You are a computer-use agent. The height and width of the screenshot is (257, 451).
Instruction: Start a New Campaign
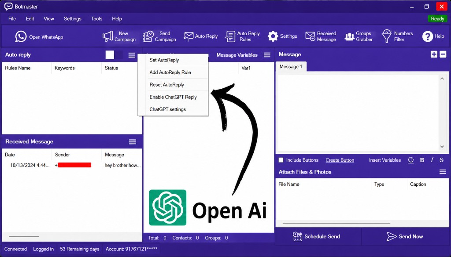119,36
